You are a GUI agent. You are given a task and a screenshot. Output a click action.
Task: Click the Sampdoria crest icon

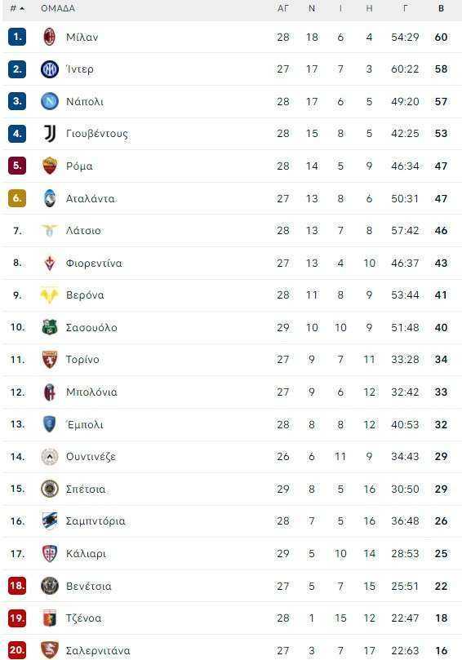[x=50, y=521]
